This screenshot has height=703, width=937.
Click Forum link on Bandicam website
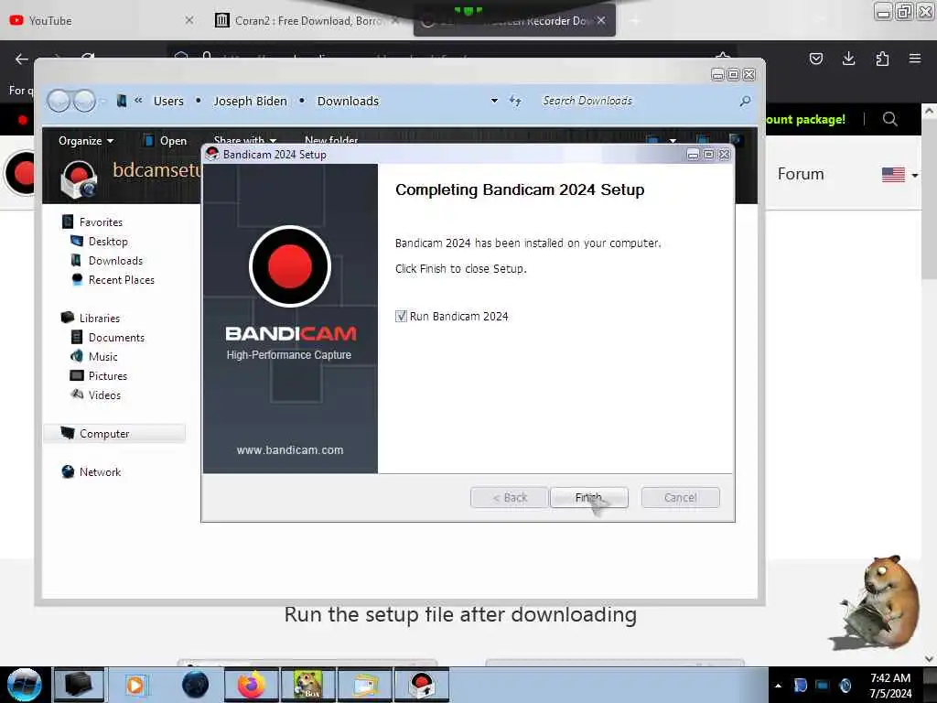pos(801,174)
